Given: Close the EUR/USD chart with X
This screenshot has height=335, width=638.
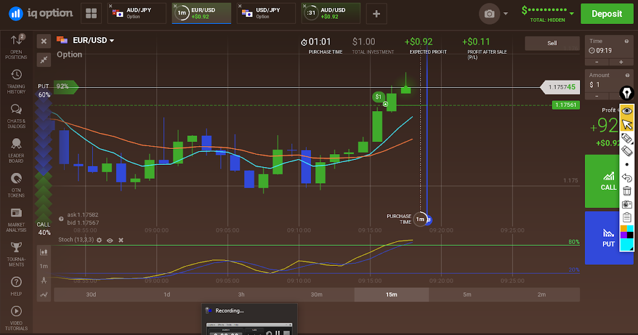Looking at the screenshot, I should point(44,41).
